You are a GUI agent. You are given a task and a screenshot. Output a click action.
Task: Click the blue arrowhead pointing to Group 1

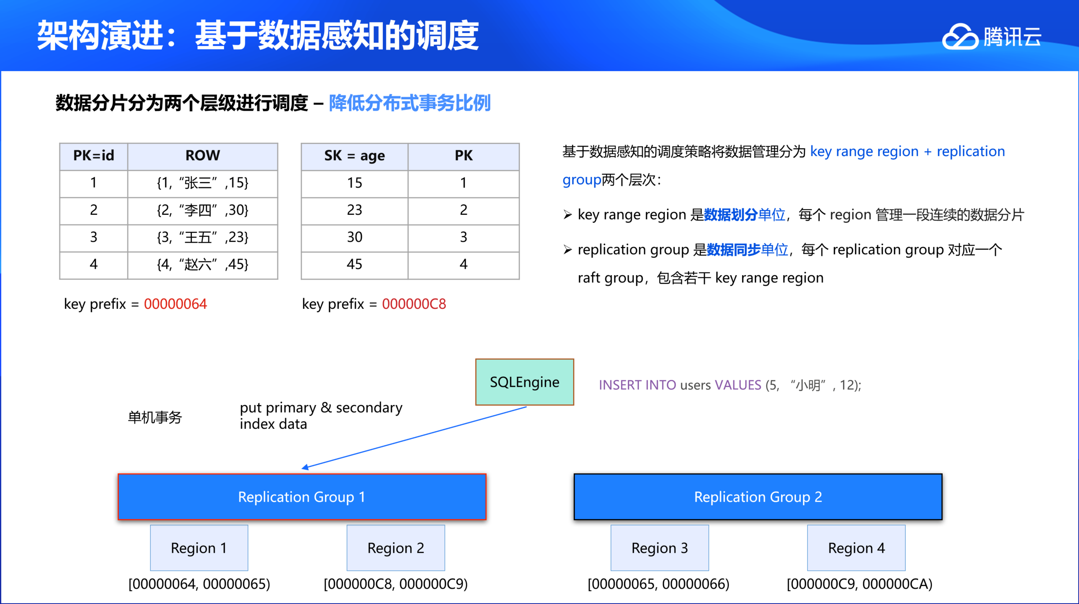[x=305, y=467]
